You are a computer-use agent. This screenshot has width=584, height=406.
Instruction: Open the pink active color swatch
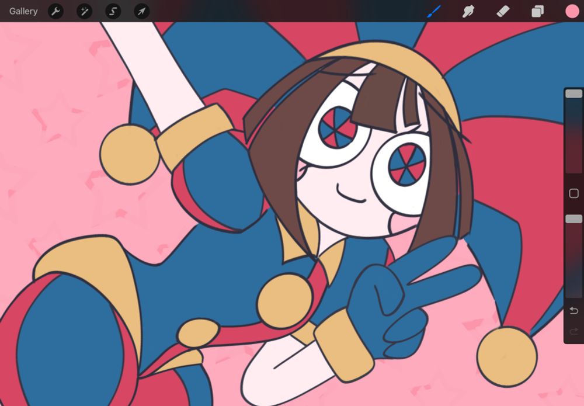pyautogui.click(x=572, y=11)
